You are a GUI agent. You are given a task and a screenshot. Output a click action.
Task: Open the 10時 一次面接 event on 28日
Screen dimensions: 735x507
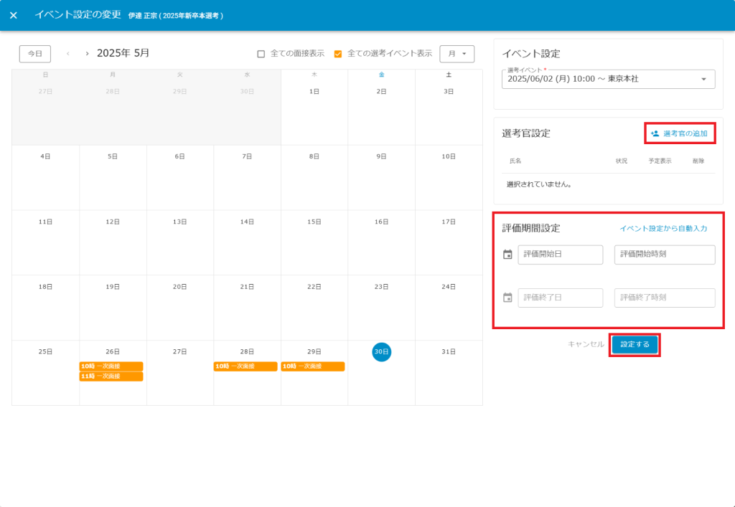[245, 366]
